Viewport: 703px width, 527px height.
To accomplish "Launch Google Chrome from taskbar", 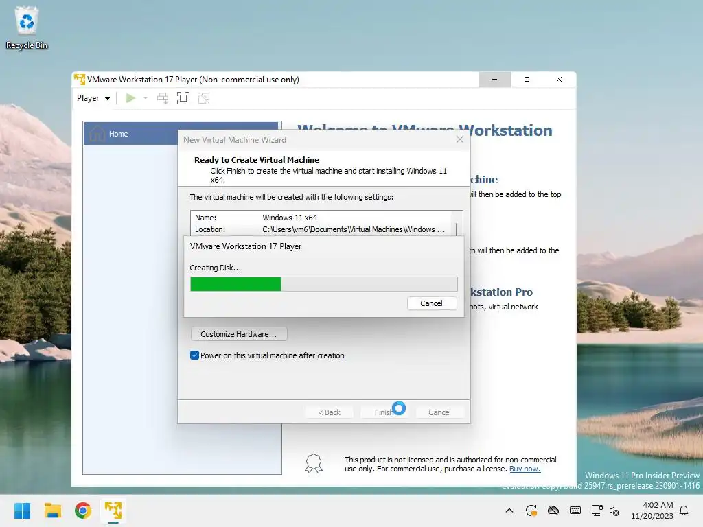I will pos(83,511).
